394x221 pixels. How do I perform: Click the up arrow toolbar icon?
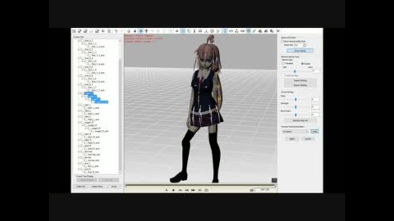pos(146,31)
